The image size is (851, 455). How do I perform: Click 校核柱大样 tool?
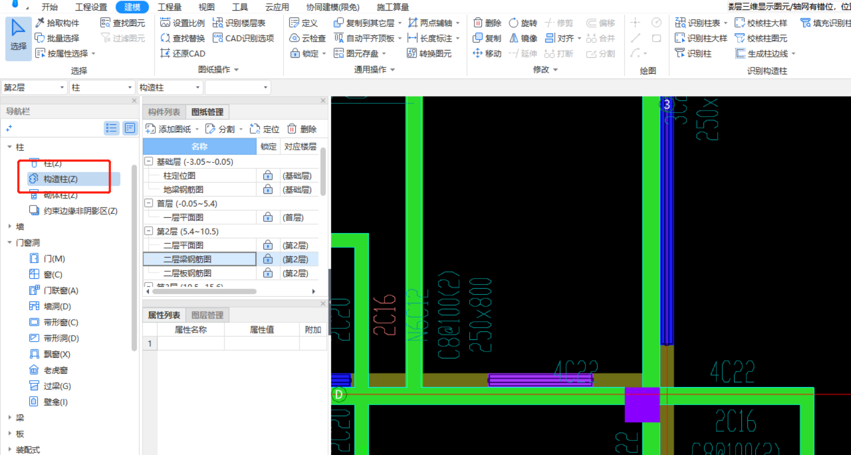pos(761,23)
